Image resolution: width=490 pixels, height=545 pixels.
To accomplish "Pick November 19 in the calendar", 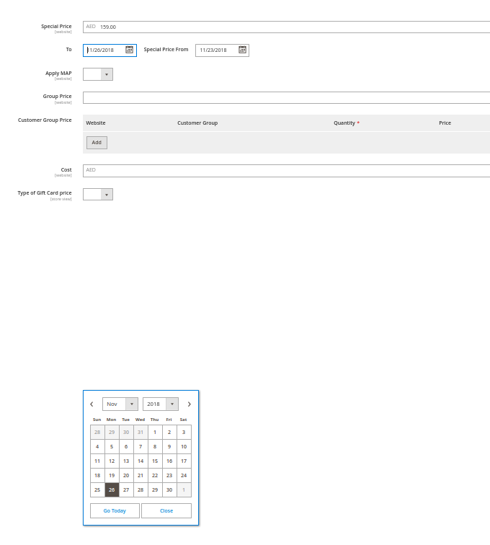I will pos(112,476).
